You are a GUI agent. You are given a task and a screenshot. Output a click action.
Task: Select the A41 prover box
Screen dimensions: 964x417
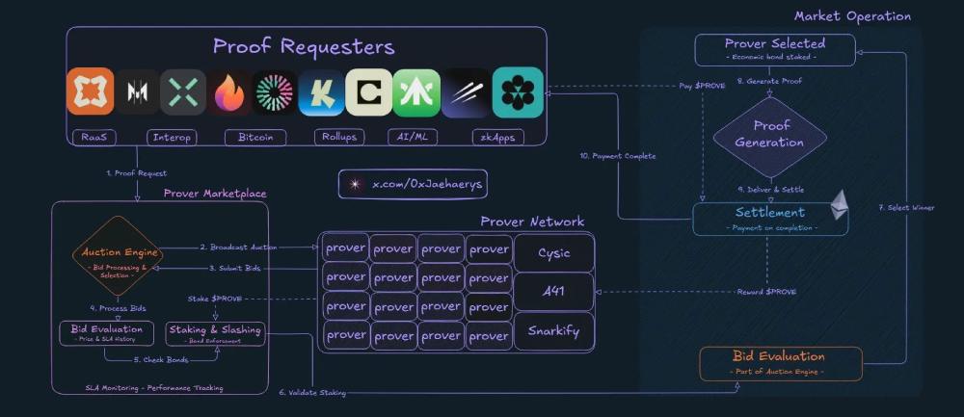pos(554,292)
